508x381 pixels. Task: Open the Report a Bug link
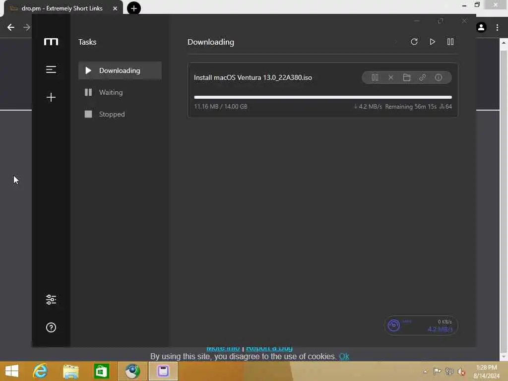click(x=269, y=349)
